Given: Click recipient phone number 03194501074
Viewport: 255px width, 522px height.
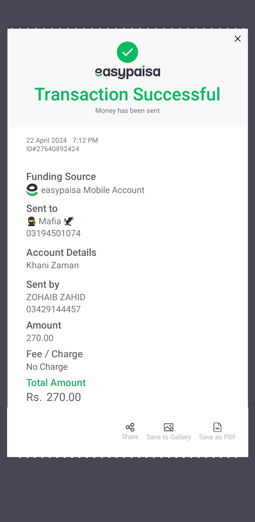Looking at the screenshot, I should (x=53, y=233).
